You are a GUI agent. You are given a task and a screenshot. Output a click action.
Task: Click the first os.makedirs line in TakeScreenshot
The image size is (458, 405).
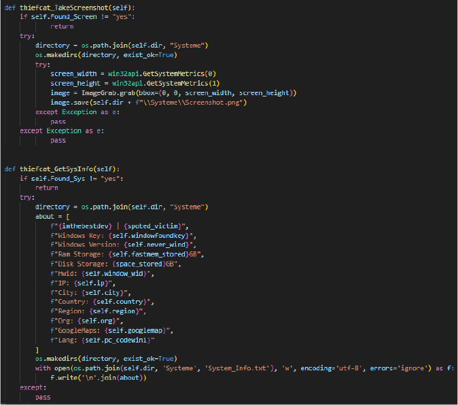tap(106, 55)
